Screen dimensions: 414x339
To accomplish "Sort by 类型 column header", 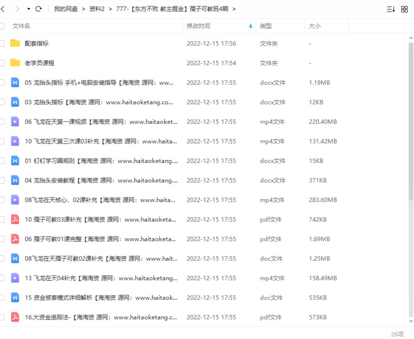I will pos(265,26).
